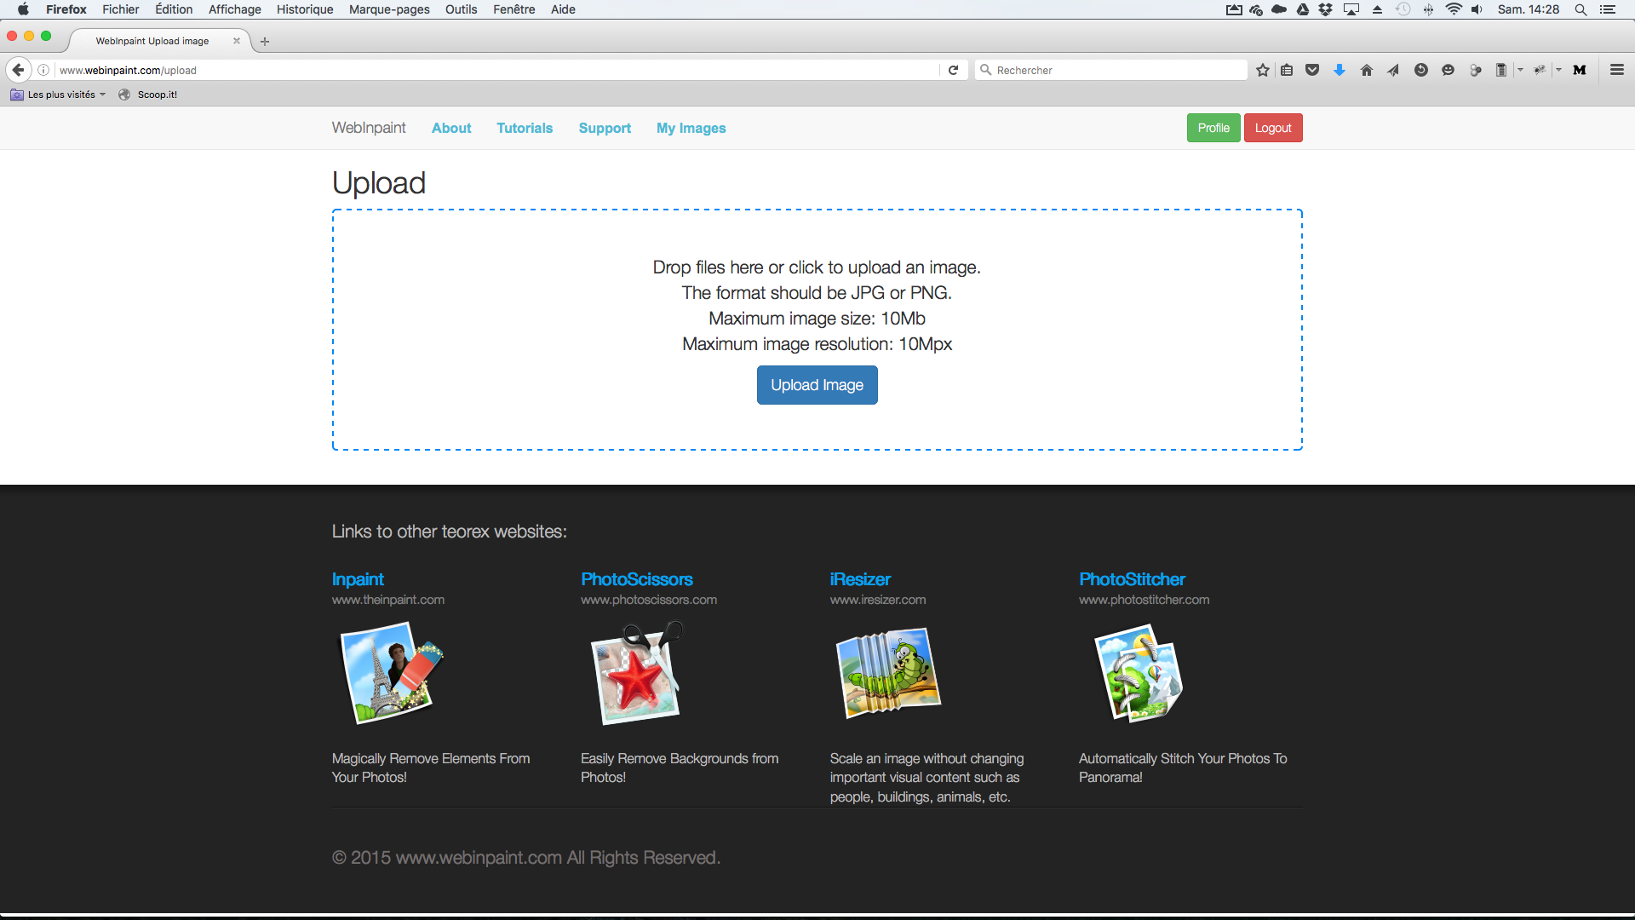Open the Support nav link
The width and height of the screenshot is (1635, 920).
[x=605, y=128]
